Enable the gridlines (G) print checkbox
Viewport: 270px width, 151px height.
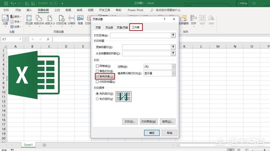click(x=97, y=66)
